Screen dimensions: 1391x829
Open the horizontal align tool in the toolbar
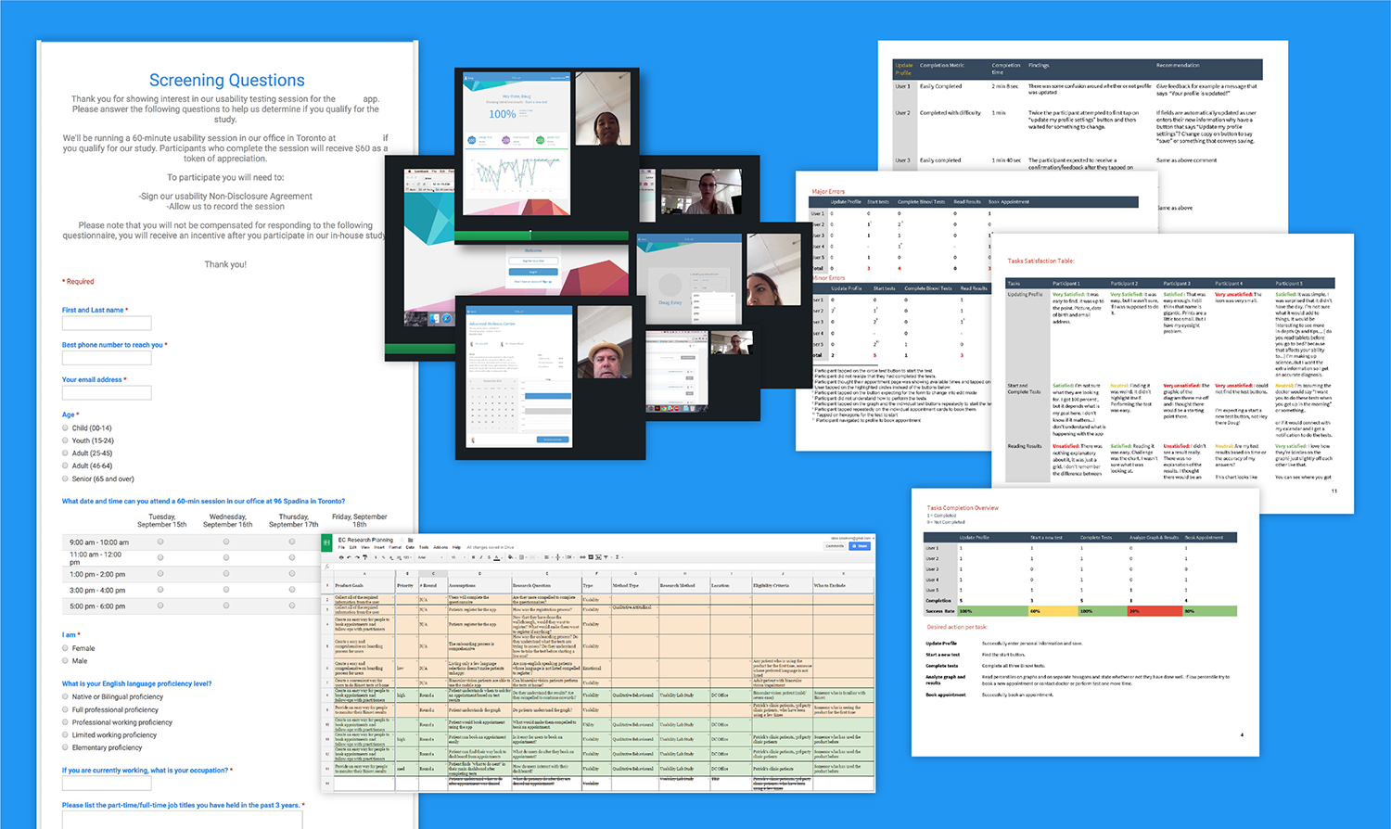pyautogui.click(x=547, y=557)
